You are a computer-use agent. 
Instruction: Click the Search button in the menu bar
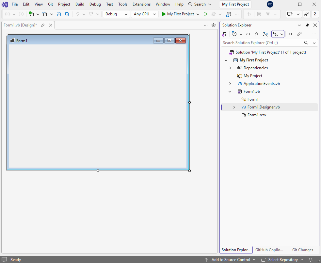tap(200, 4)
